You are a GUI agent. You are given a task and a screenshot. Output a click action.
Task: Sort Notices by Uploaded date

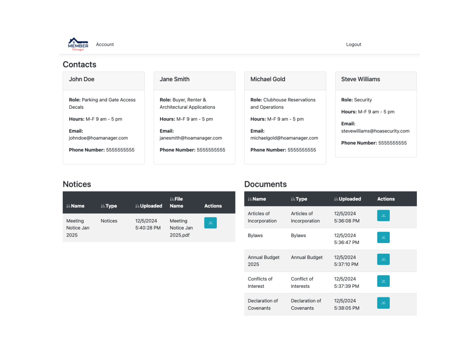point(149,206)
